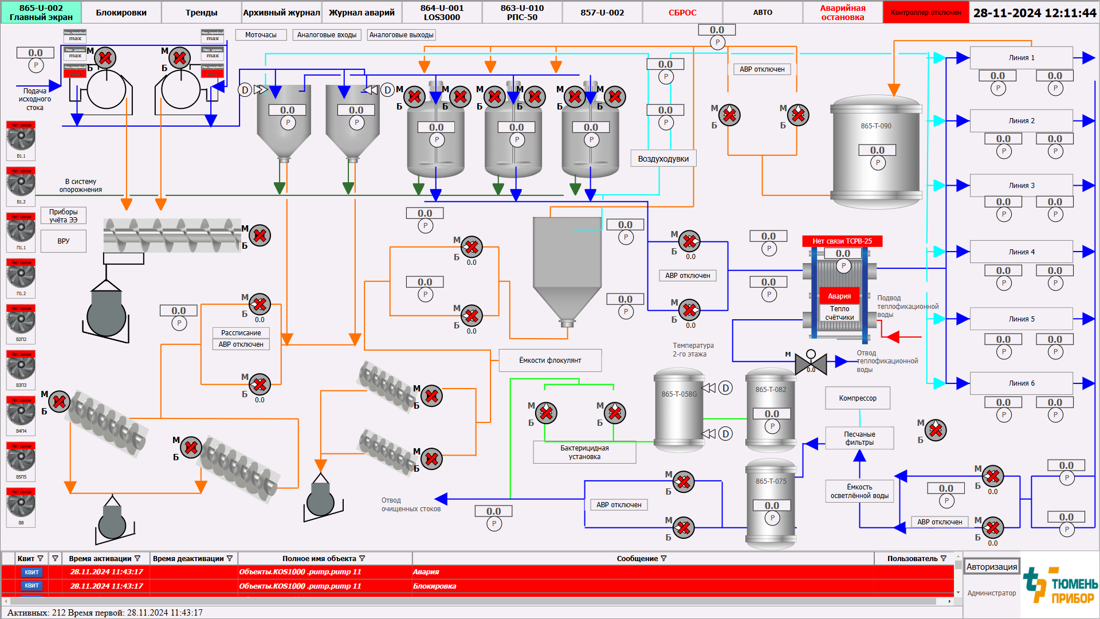The image size is (1100, 619).
Task: Click the heat exchanger Авария indicator
Action: (x=839, y=296)
